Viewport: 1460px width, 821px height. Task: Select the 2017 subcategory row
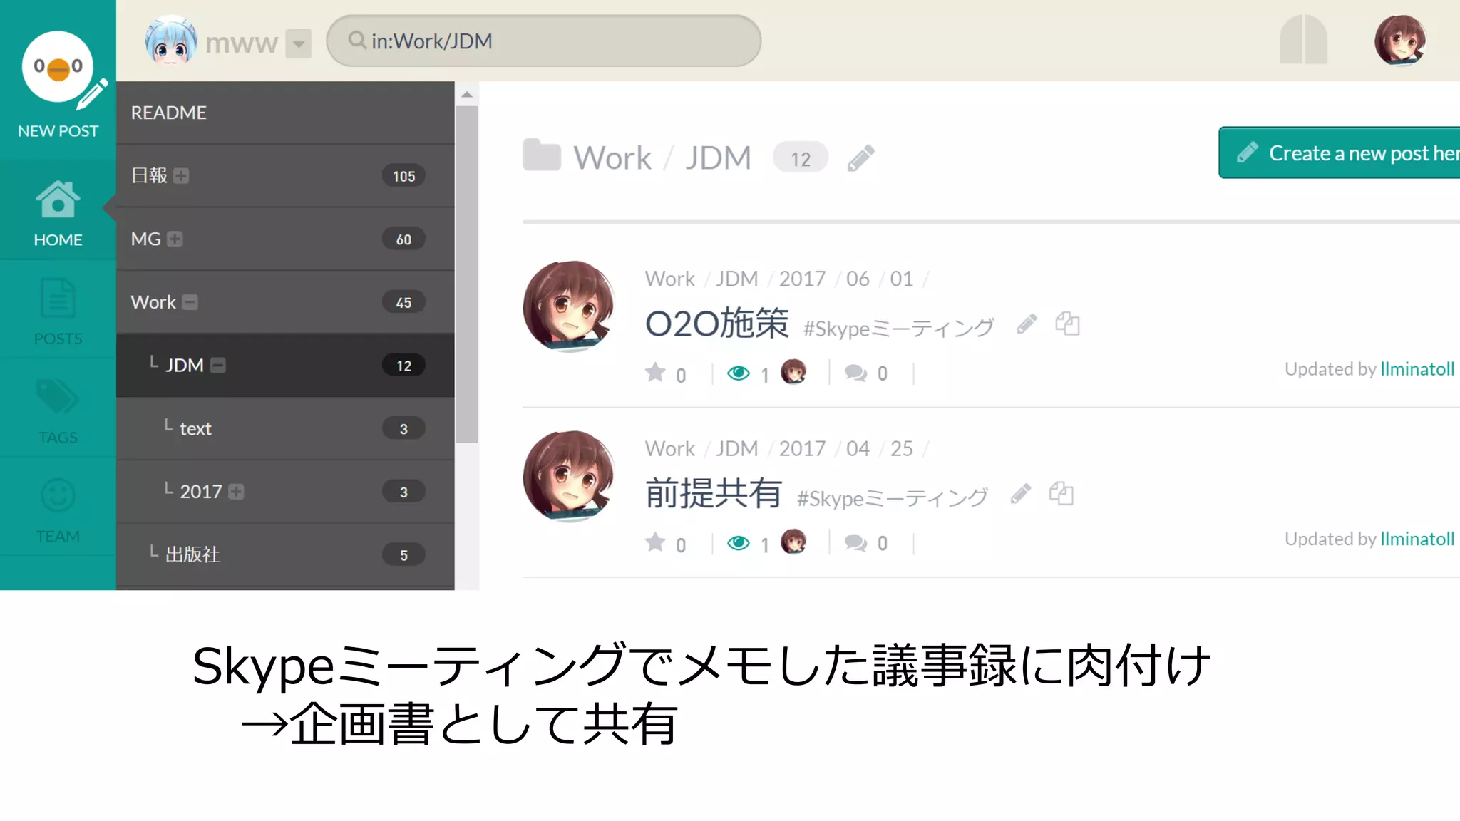285,492
